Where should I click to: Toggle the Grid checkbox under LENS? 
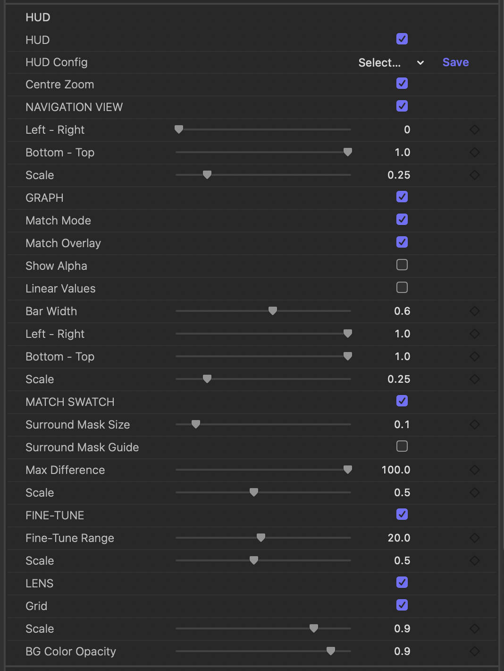pyautogui.click(x=402, y=605)
